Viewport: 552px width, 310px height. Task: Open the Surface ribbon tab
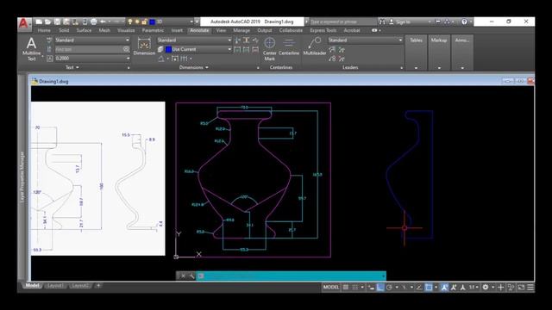coord(84,31)
